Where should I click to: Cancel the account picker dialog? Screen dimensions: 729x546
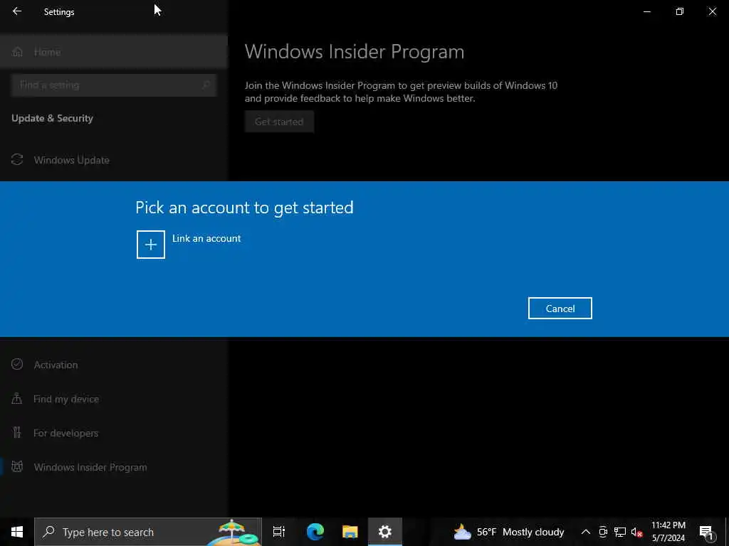point(560,309)
